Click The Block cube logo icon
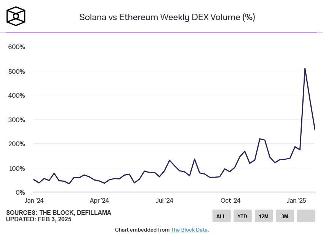This screenshot has width=323, height=235. 15,15
